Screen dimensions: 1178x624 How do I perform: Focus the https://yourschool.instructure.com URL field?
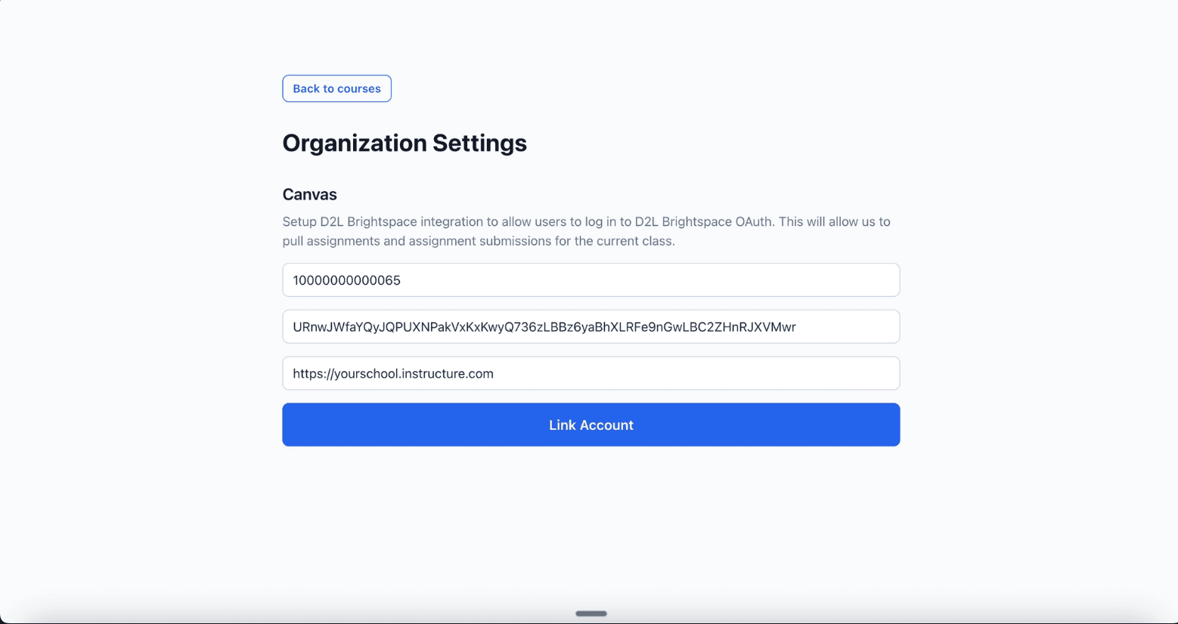click(590, 372)
